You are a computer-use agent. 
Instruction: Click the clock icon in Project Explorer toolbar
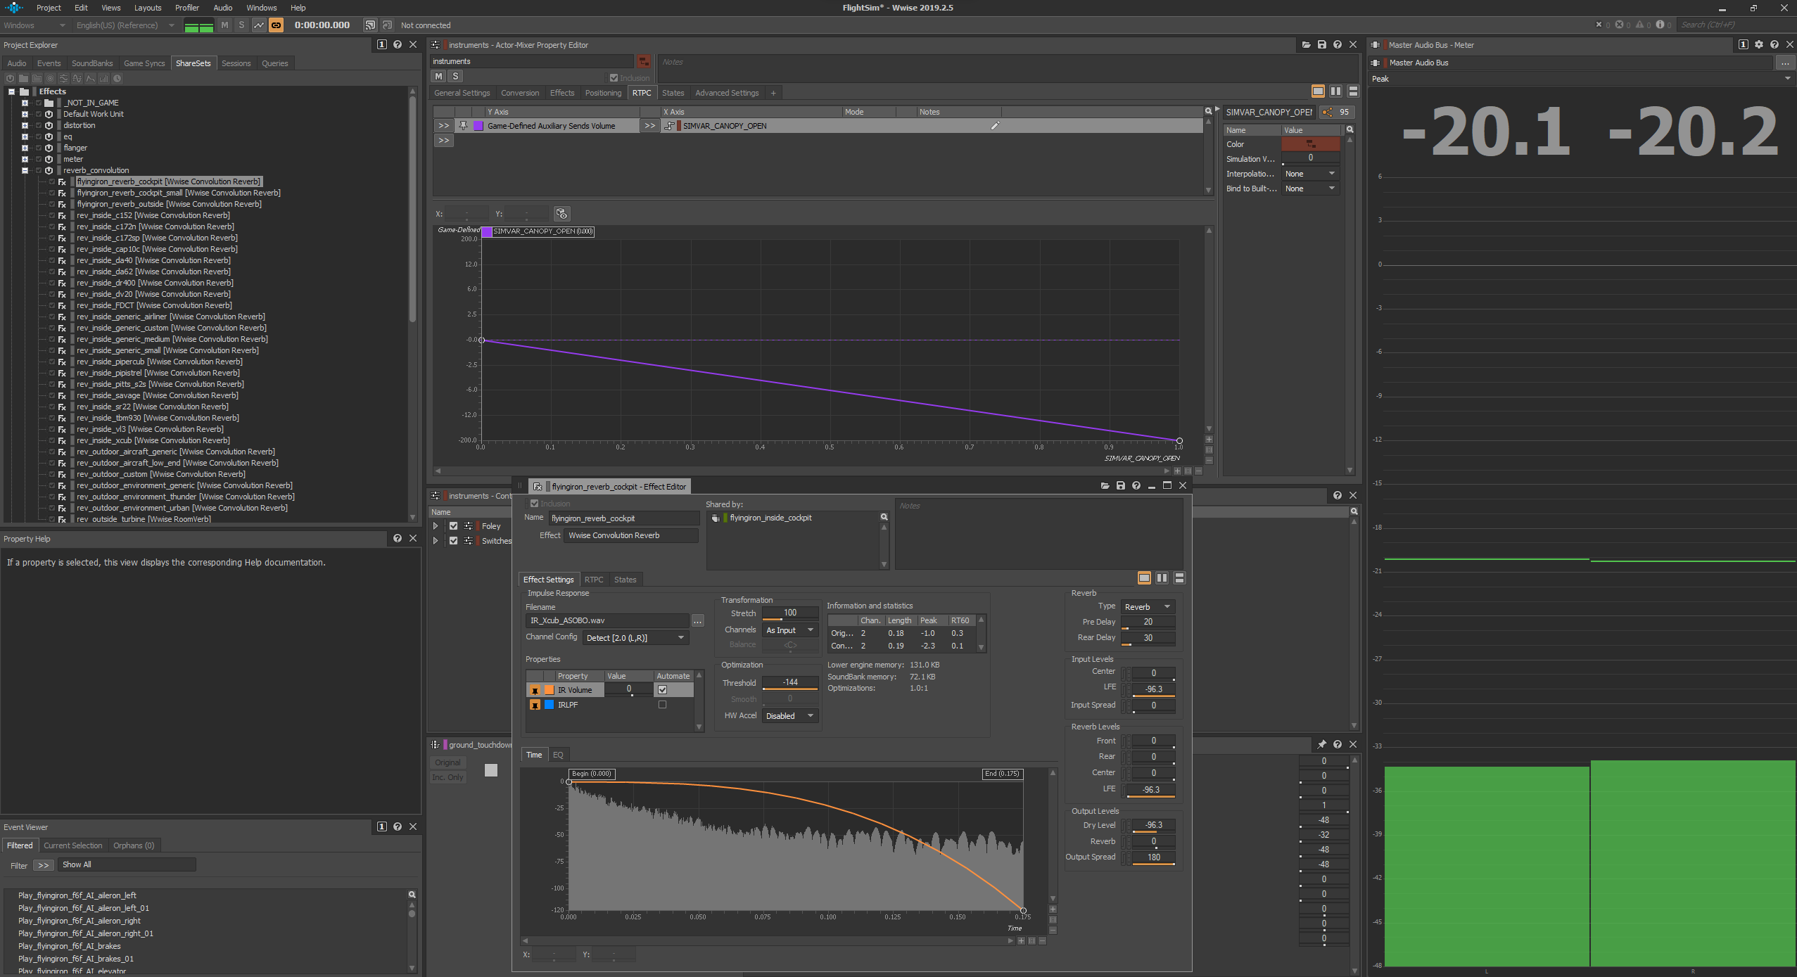(118, 79)
